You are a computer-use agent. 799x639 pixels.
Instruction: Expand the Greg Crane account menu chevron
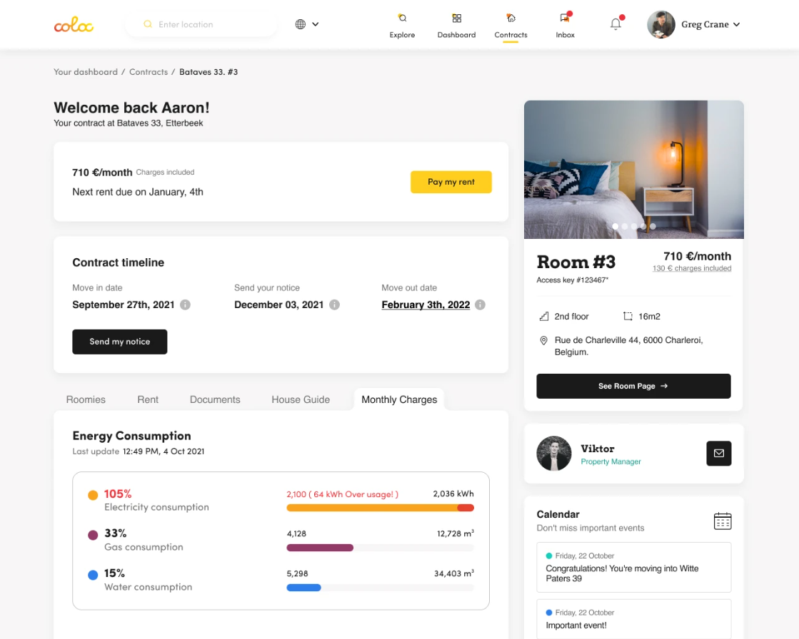pos(736,24)
